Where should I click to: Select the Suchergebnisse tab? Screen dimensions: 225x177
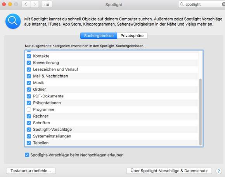pyautogui.click(x=99, y=36)
